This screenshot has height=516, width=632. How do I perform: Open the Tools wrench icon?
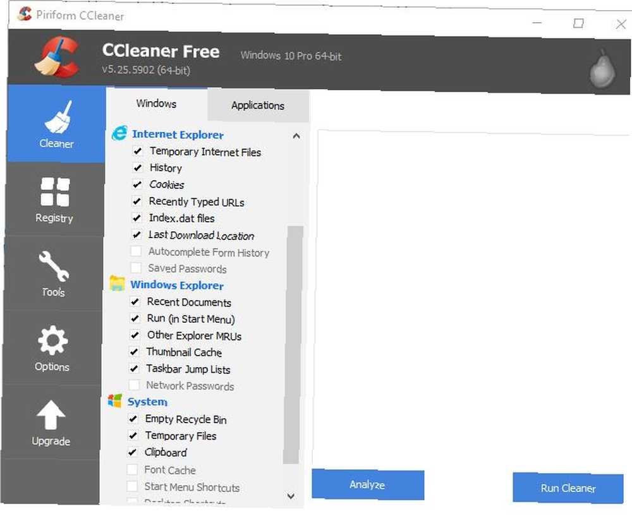(54, 266)
